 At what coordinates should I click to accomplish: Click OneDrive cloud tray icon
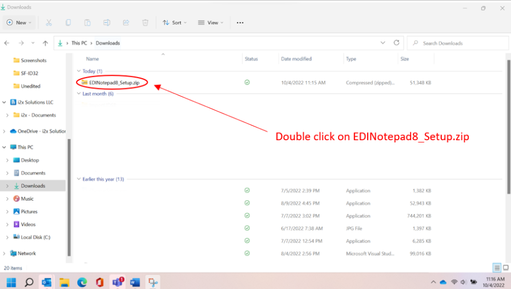443,282
